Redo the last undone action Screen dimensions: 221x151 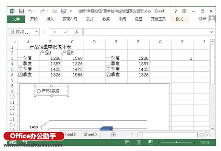tap(43, 11)
